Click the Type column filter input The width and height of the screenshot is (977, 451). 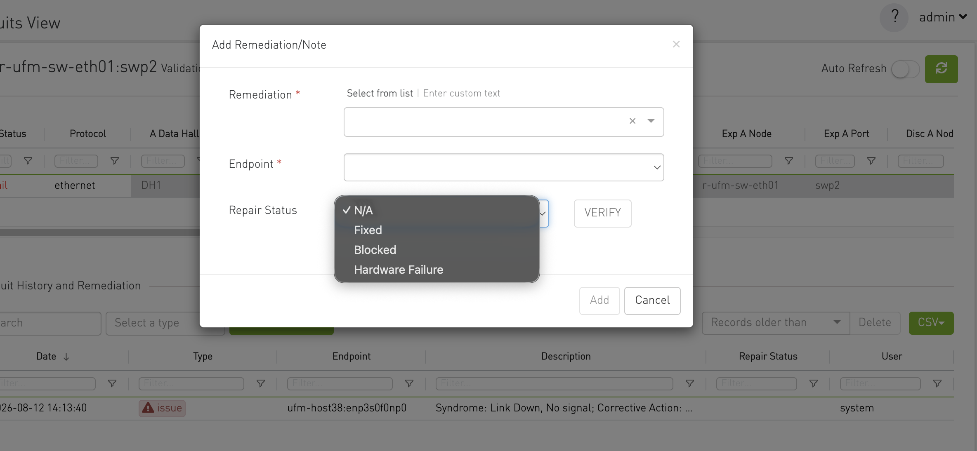click(x=191, y=383)
